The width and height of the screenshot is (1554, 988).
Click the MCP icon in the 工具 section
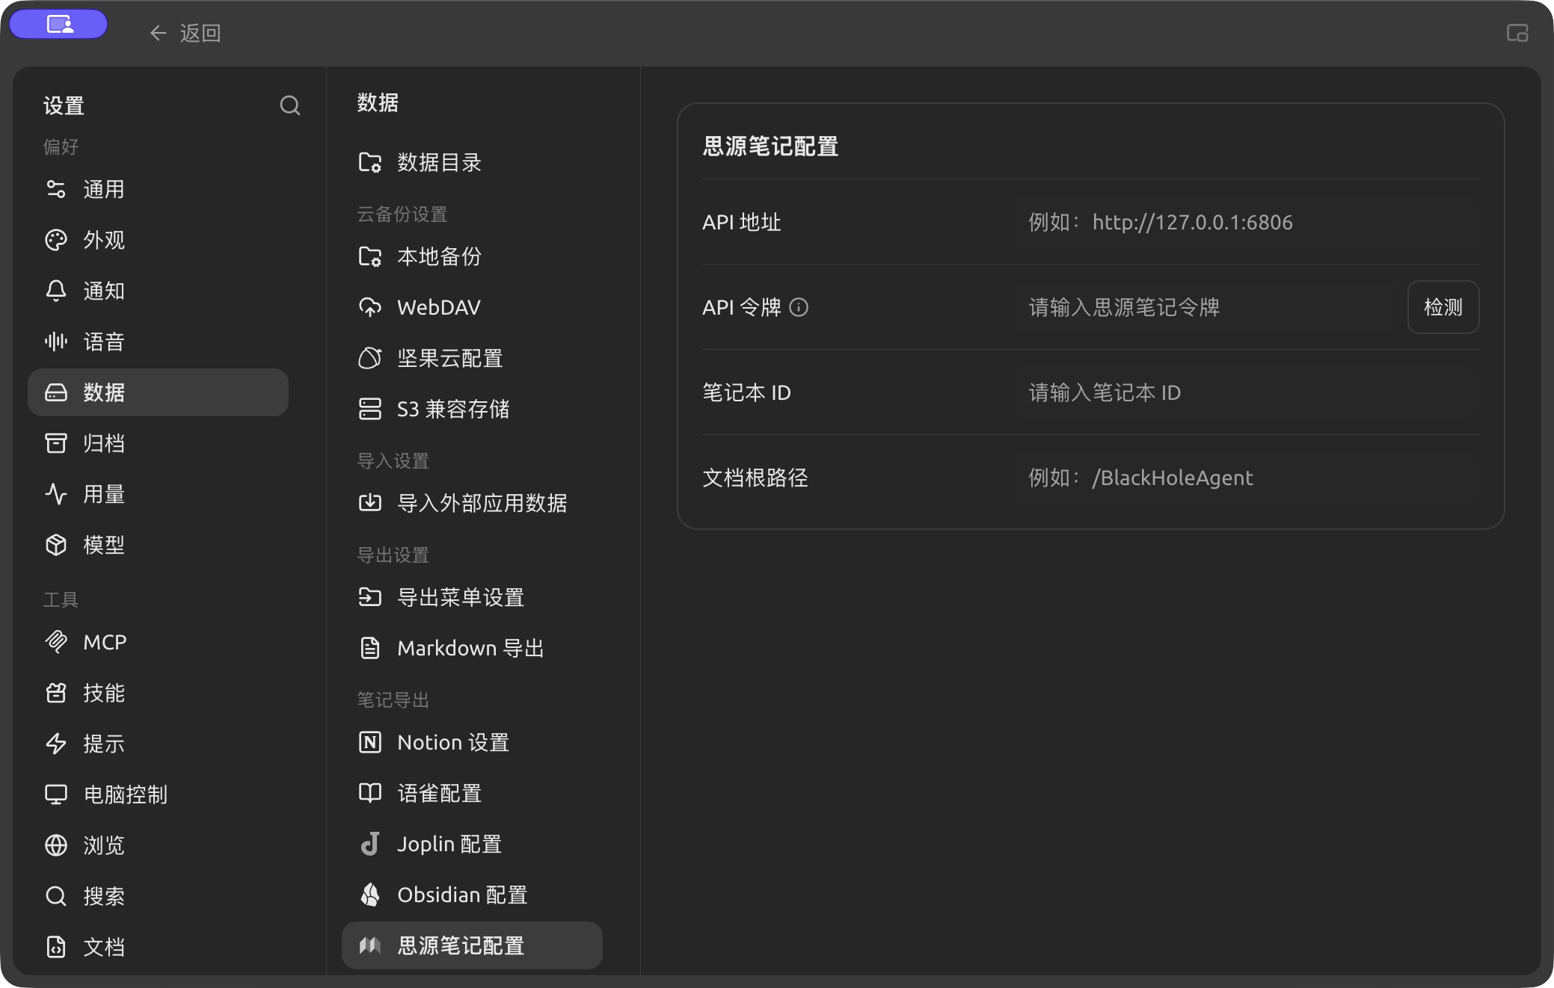click(56, 642)
